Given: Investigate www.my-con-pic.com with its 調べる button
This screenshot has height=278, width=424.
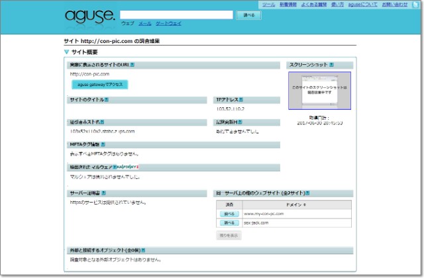Looking at the screenshot, I should (229, 214).
